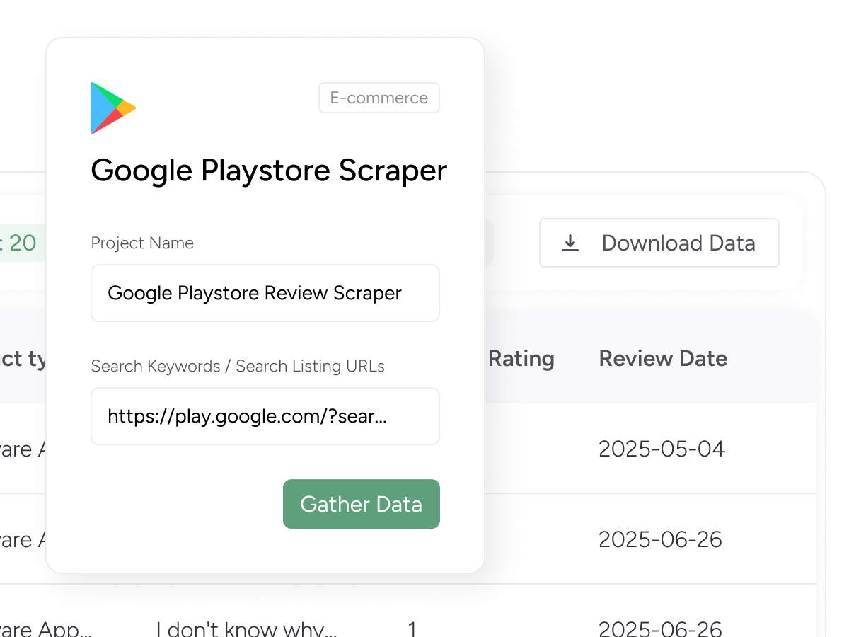Click the Download Data button text

678,243
